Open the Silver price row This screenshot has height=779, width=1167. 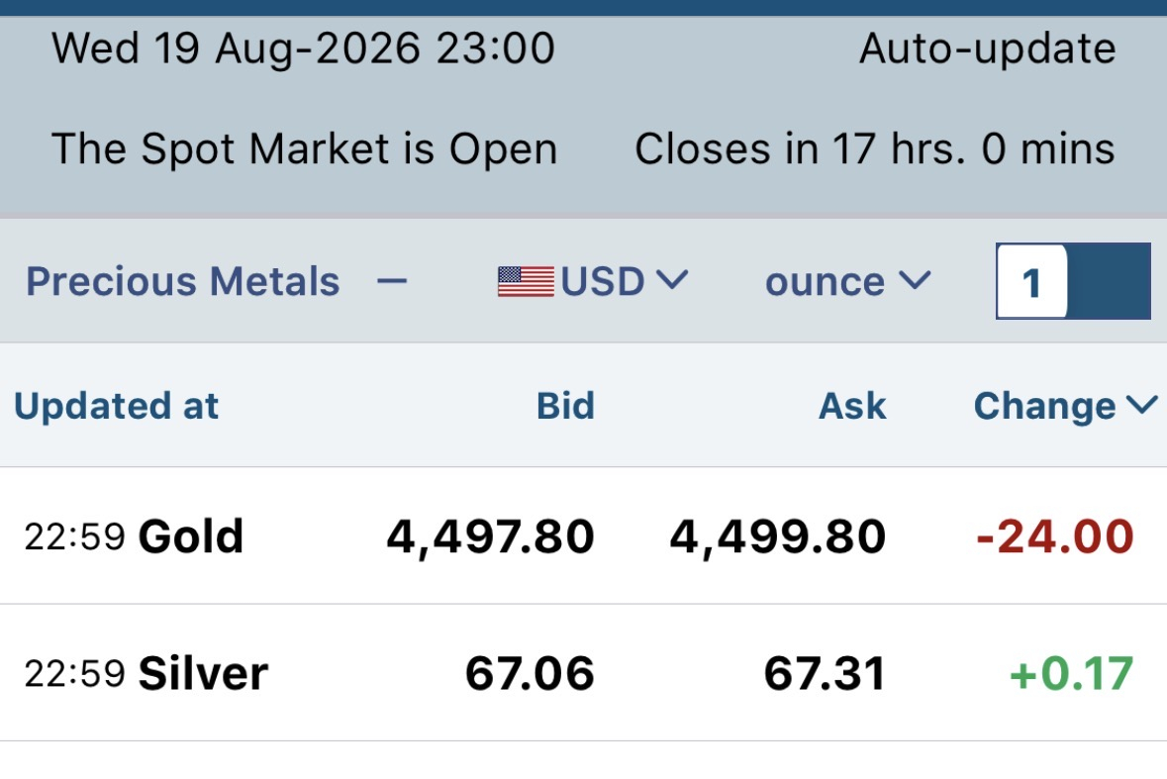pyautogui.click(x=584, y=673)
